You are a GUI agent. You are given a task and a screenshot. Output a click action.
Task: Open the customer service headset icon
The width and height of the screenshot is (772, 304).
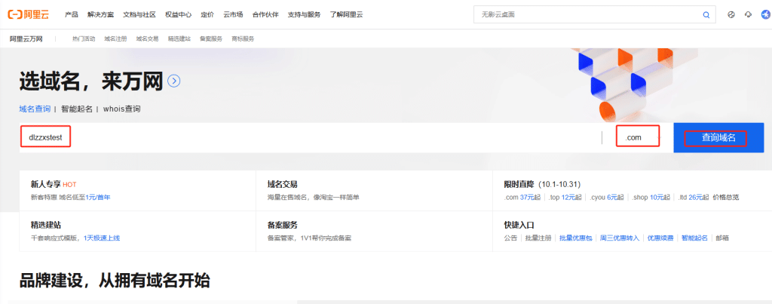[x=749, y=15]
